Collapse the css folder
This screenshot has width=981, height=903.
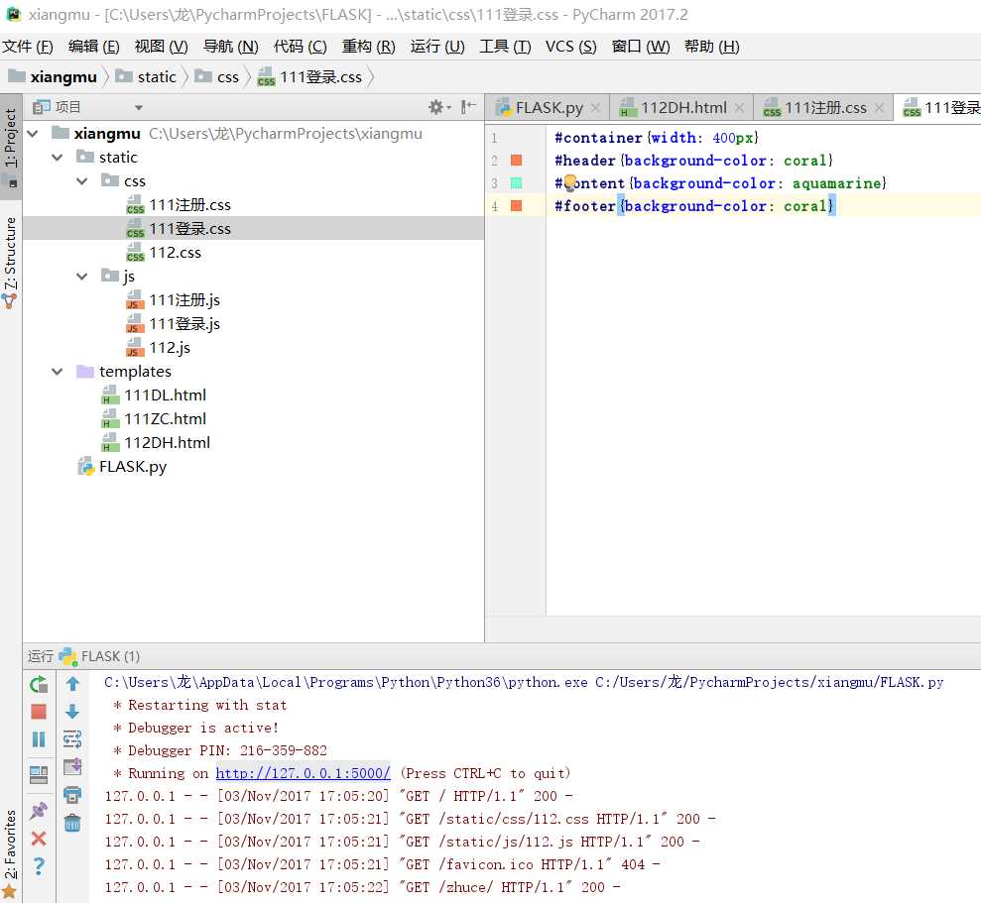click(82, 180)
